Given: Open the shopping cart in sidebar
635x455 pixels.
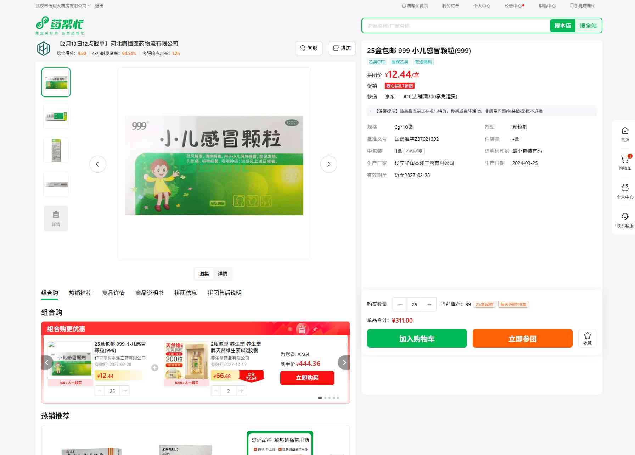Looking at the screenshot, I should pyautogui.click(x=625, y=163).
